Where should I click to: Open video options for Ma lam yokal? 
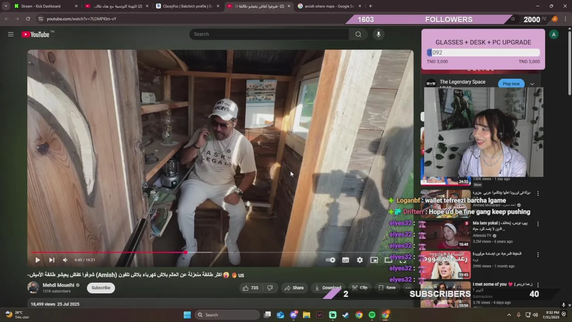click(538, 224)
